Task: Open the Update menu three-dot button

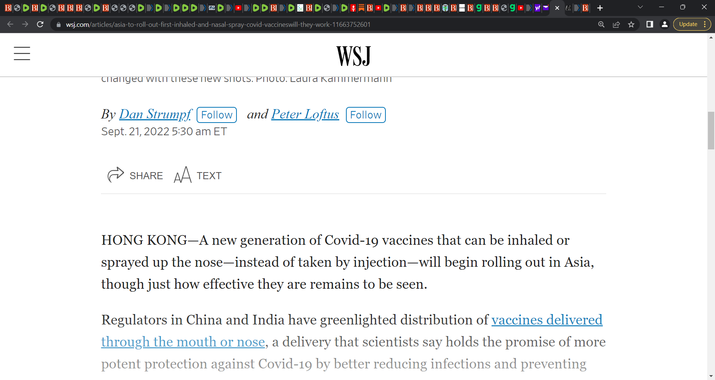Action: tap(705, 24)
